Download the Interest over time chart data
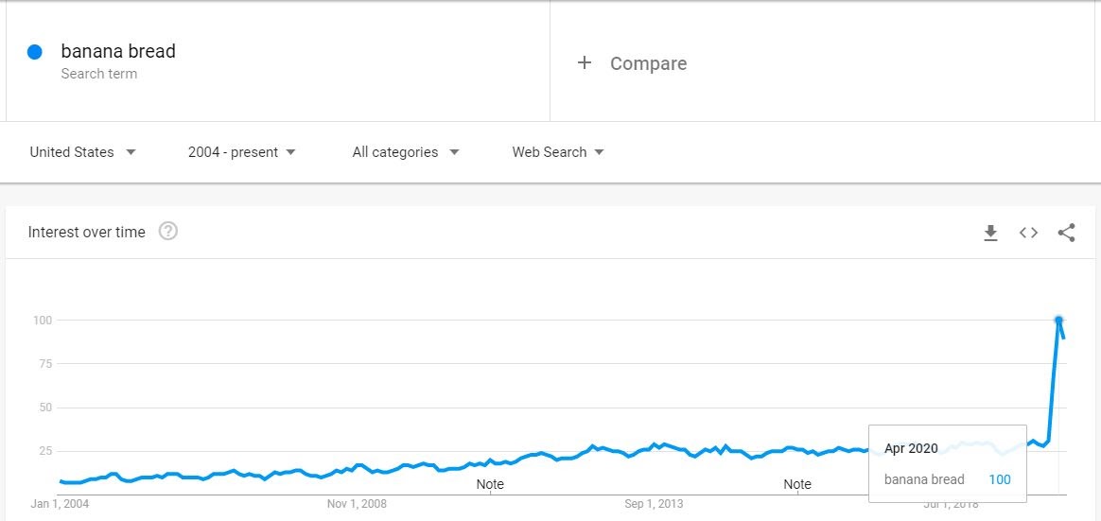This screenshot has width=1101, height=521. pos(990,234)
